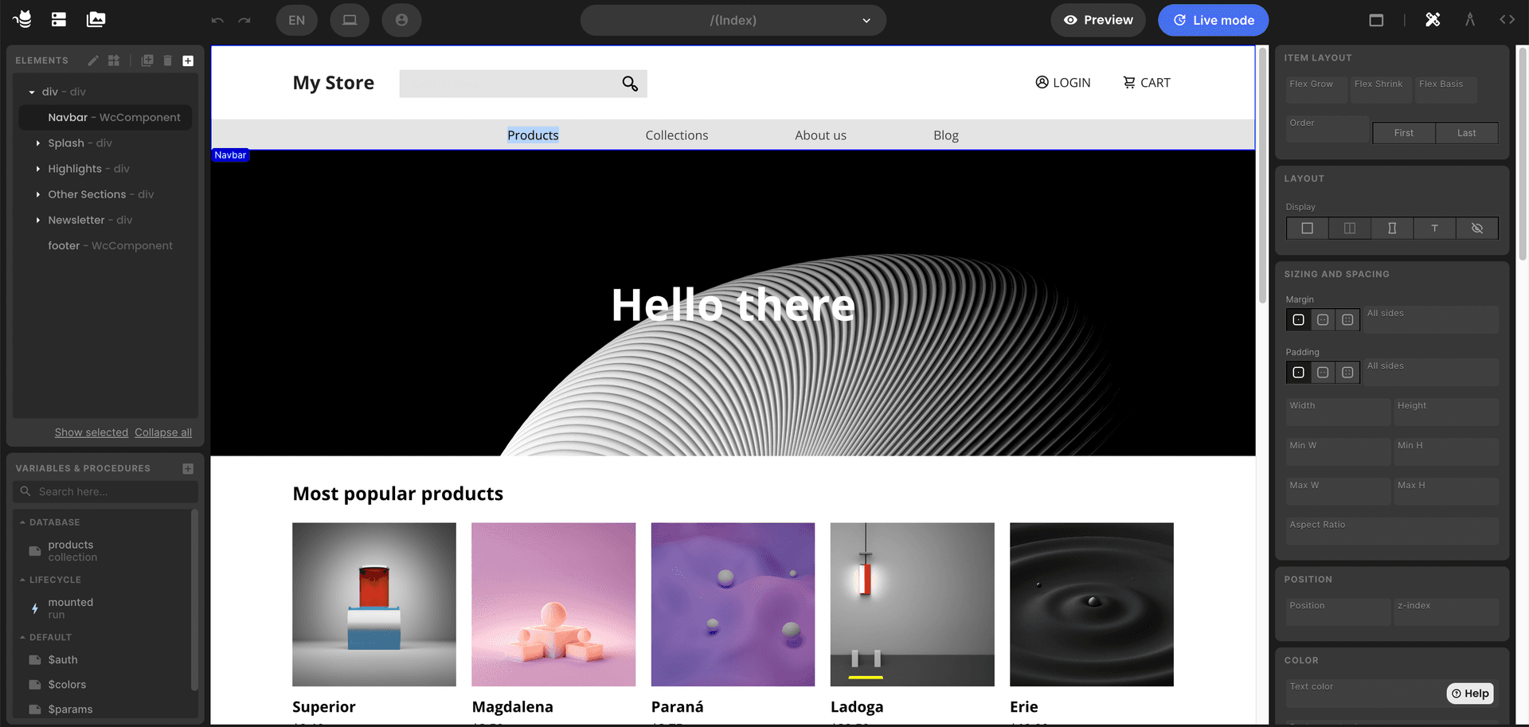
Task: Click the Collections navbar menu item
Action: point(676,135)
